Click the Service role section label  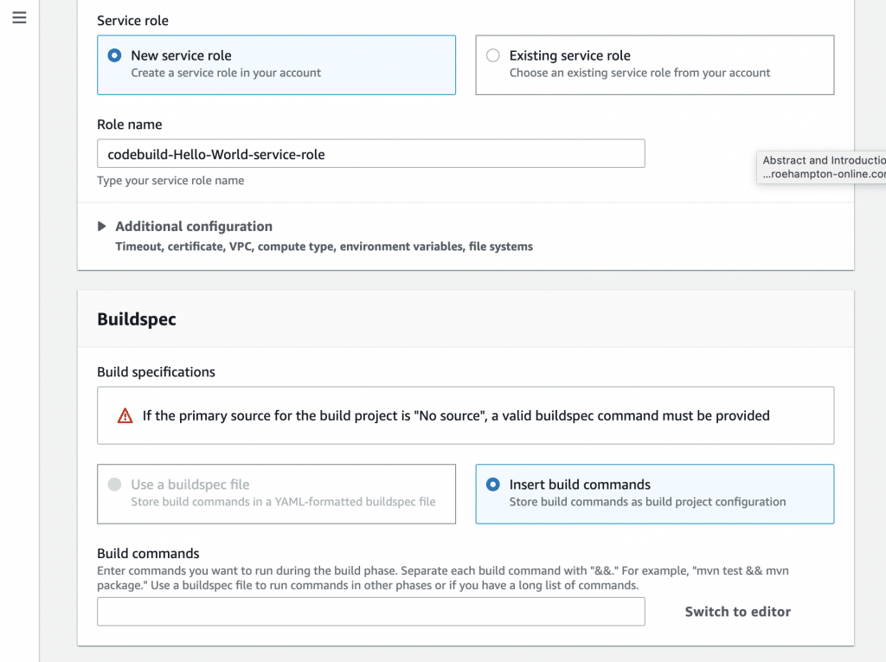point(132,20)
